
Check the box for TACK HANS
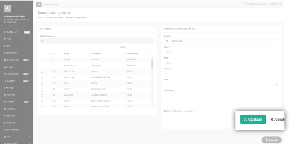click(x=42, y=84)
